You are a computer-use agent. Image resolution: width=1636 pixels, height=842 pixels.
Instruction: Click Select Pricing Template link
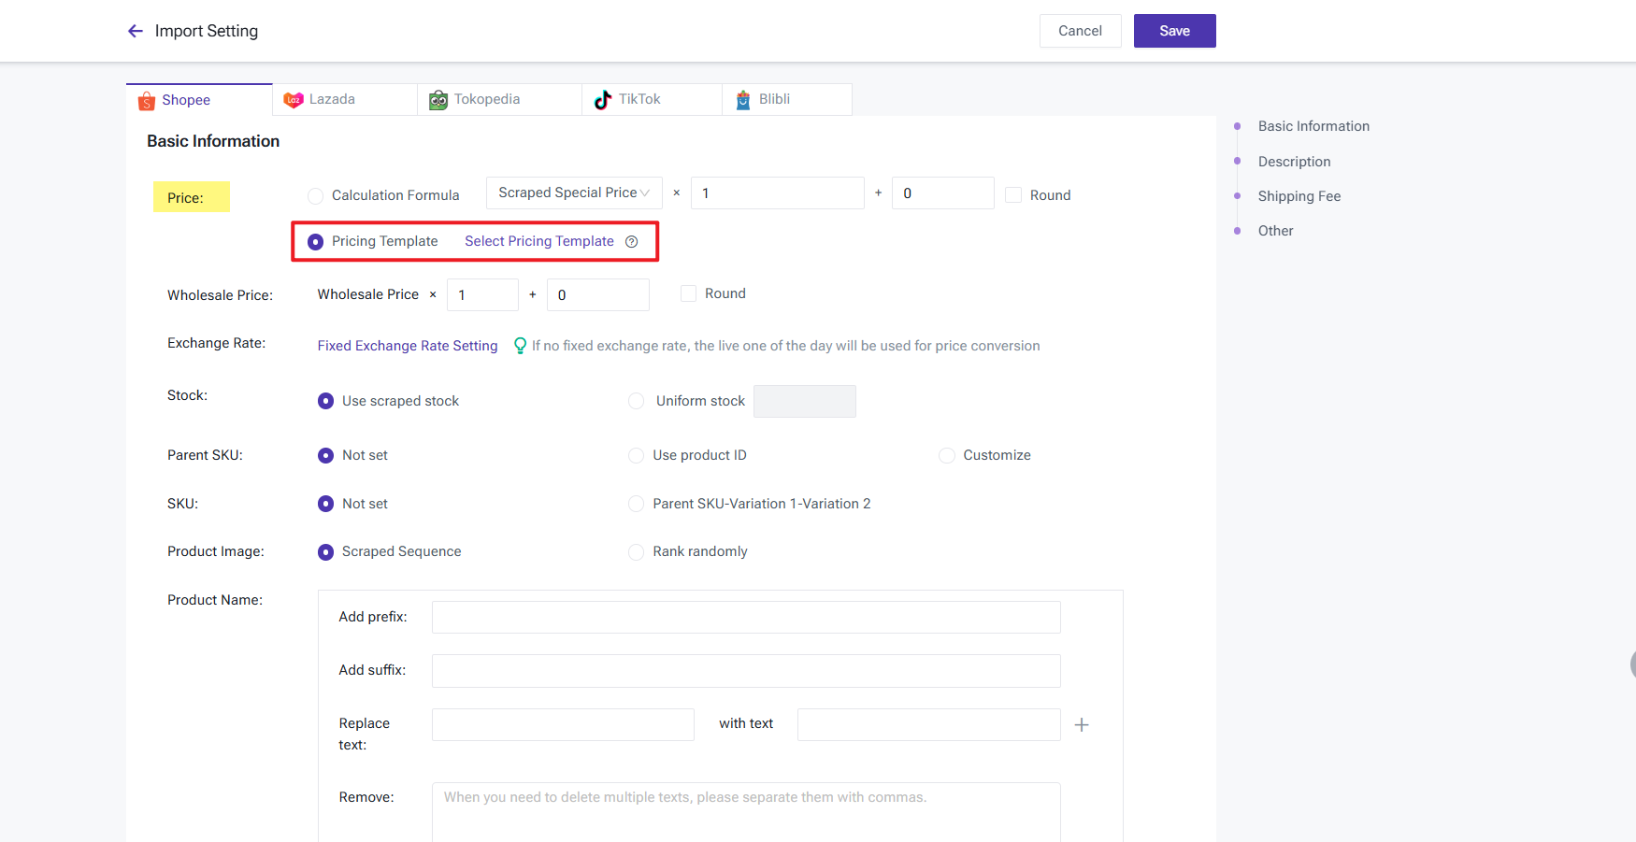point(539,242)
